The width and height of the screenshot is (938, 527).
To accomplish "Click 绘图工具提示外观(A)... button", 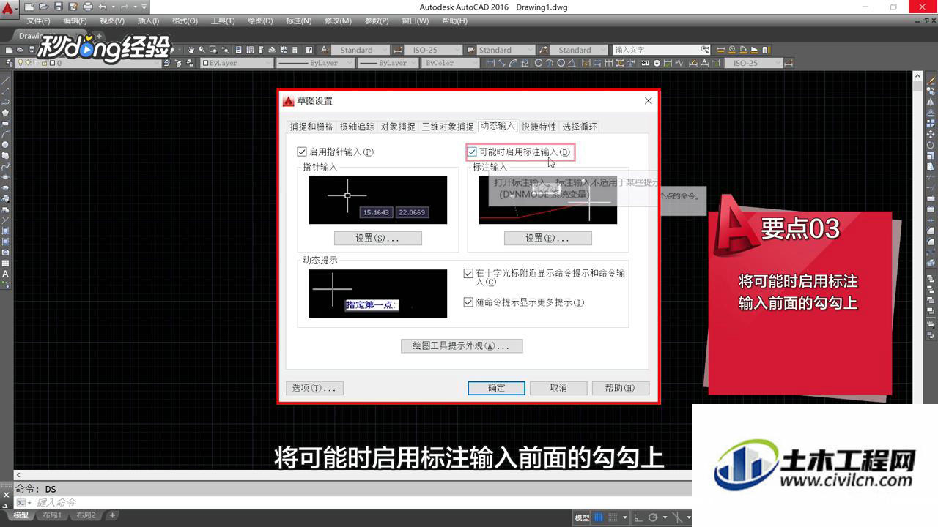I will tap(462, 345).
